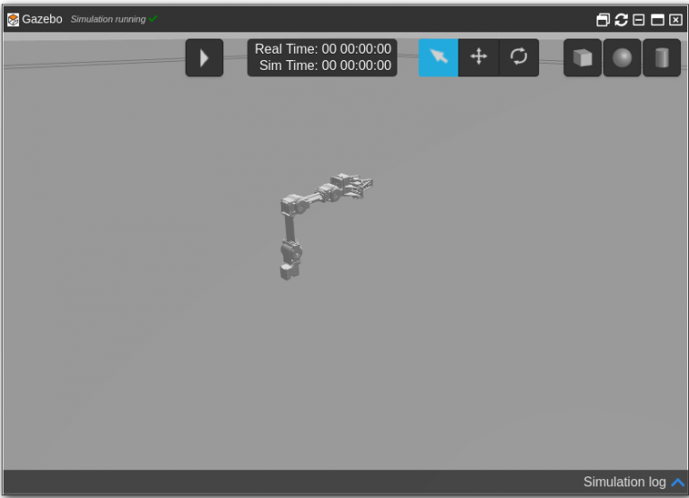Click the restore windows icon in title bar
The width and height of the screenshot is (689, 498).
point(603,20)
